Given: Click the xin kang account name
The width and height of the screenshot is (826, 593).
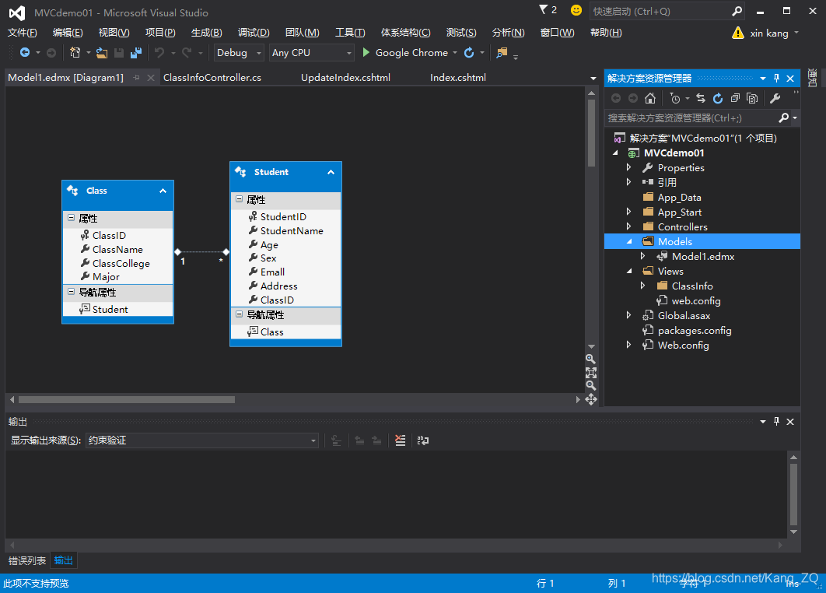Looking at the screenshot, I should [769, 33].
